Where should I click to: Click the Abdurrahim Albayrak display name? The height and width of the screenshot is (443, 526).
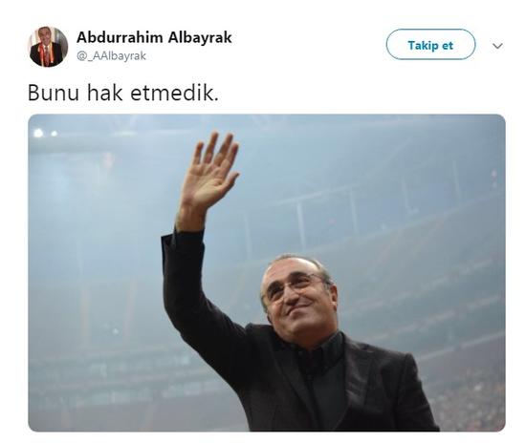154,37
